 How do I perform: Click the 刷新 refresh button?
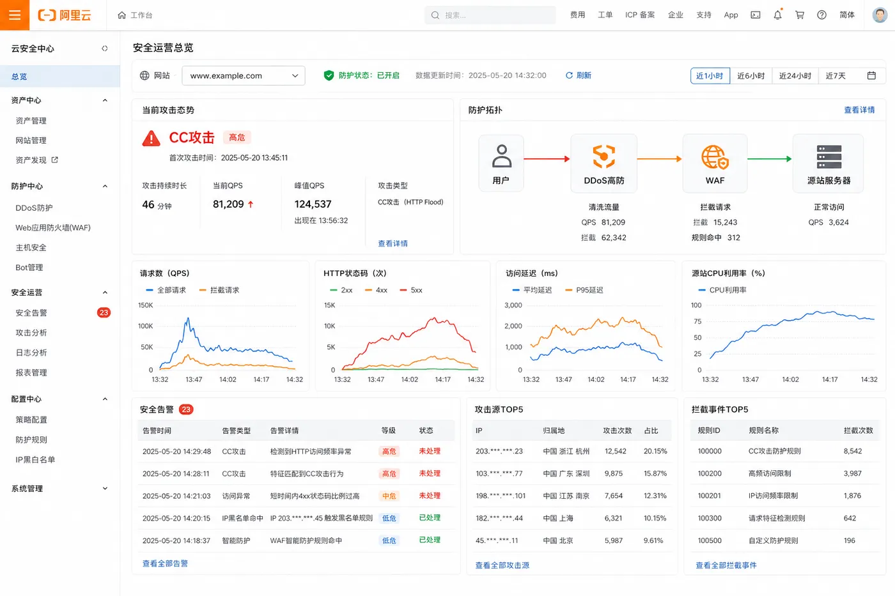click(579, 75)
